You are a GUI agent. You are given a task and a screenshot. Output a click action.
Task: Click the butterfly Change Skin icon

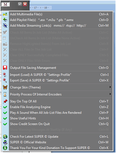[x=5, y=87]
